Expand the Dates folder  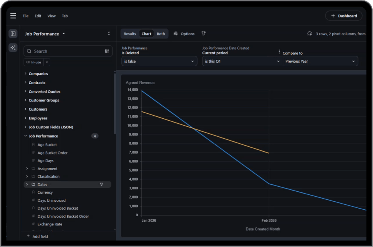(27, 184)
